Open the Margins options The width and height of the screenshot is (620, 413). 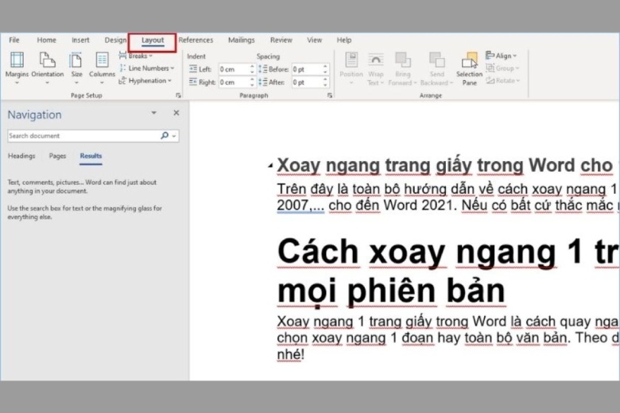(x=17, y=68)
